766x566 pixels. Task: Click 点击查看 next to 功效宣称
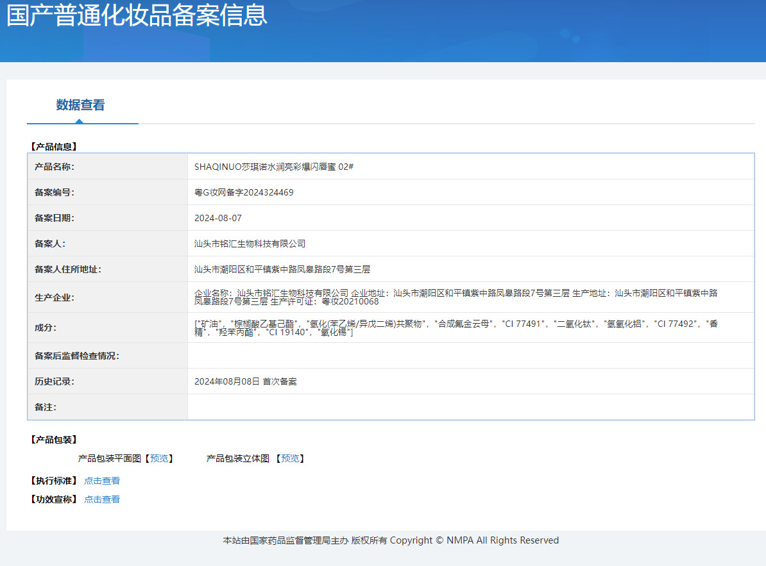point(102,499)
